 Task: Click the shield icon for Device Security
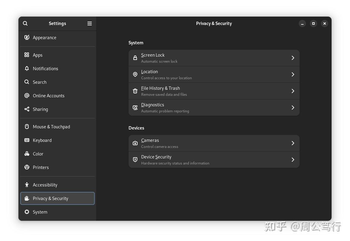pos(135,160)
